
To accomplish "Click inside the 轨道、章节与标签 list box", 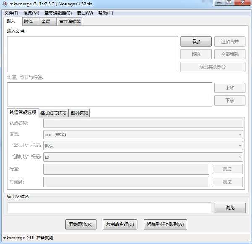I will [x=109, y=94].
